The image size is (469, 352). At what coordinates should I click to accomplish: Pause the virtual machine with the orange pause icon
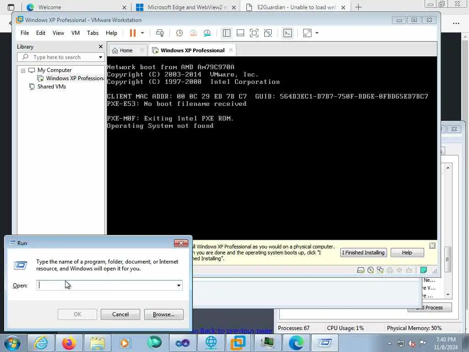click(132, 33)
